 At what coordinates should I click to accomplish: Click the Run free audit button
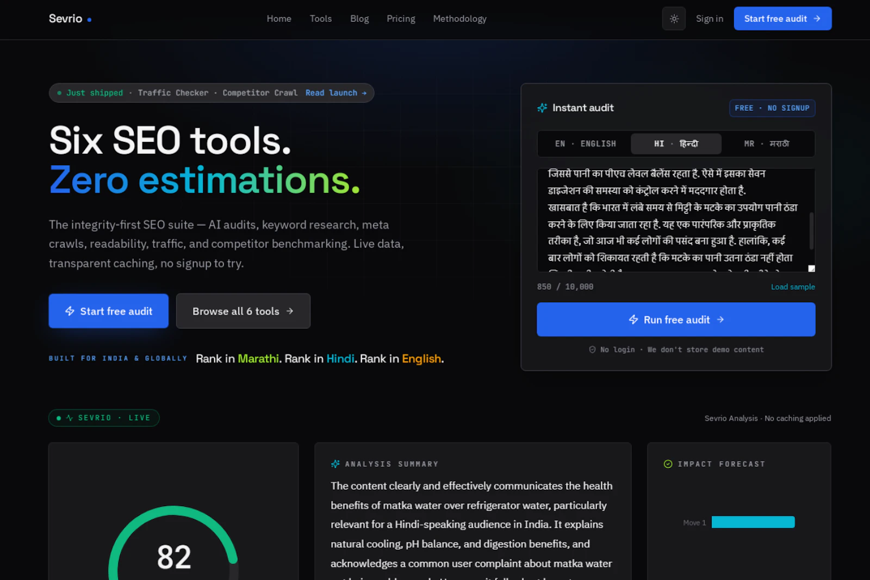click(x=676, y=320)
